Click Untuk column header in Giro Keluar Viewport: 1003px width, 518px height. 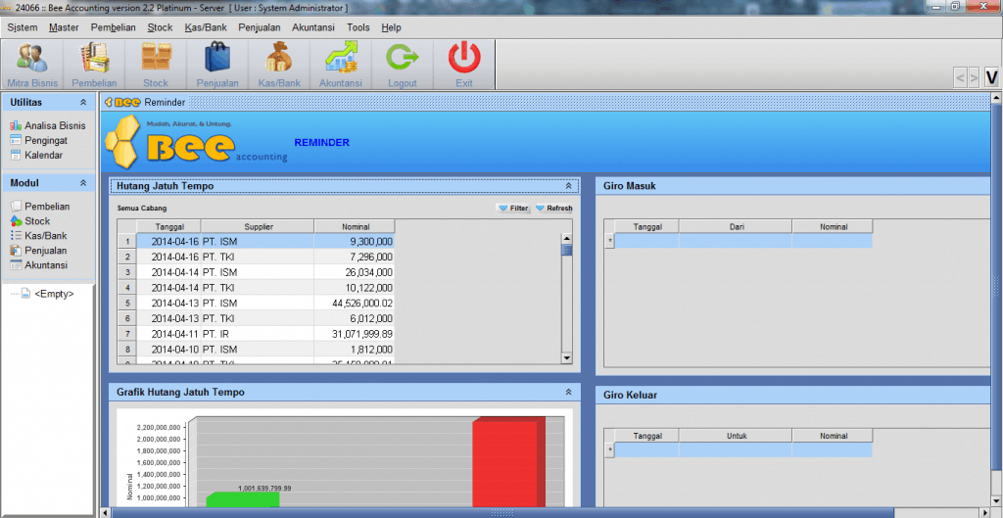click(736, 436)
